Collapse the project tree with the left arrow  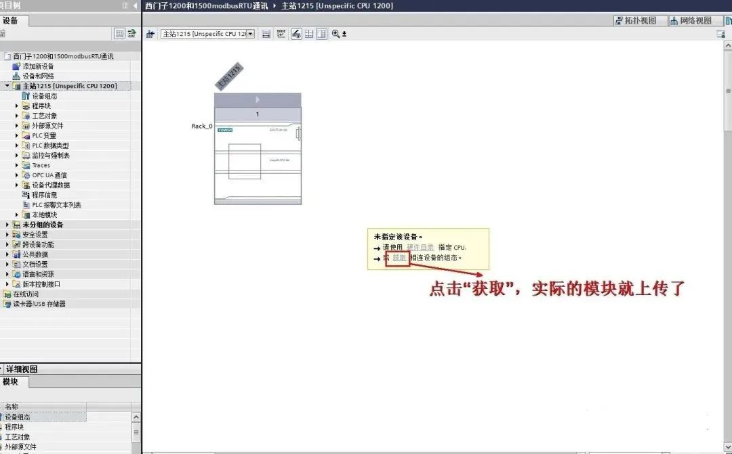[x=136, y=5]
